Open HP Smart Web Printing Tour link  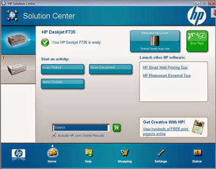(x=165, y=68)
